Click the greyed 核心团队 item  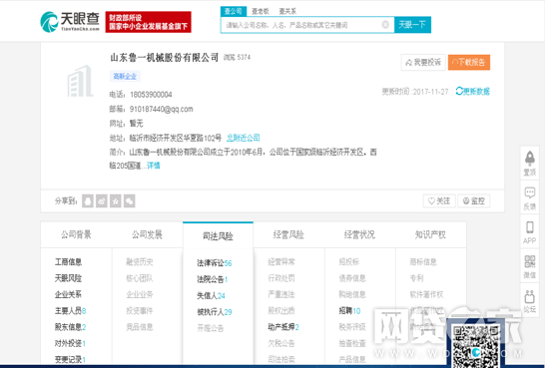point(140,278)
